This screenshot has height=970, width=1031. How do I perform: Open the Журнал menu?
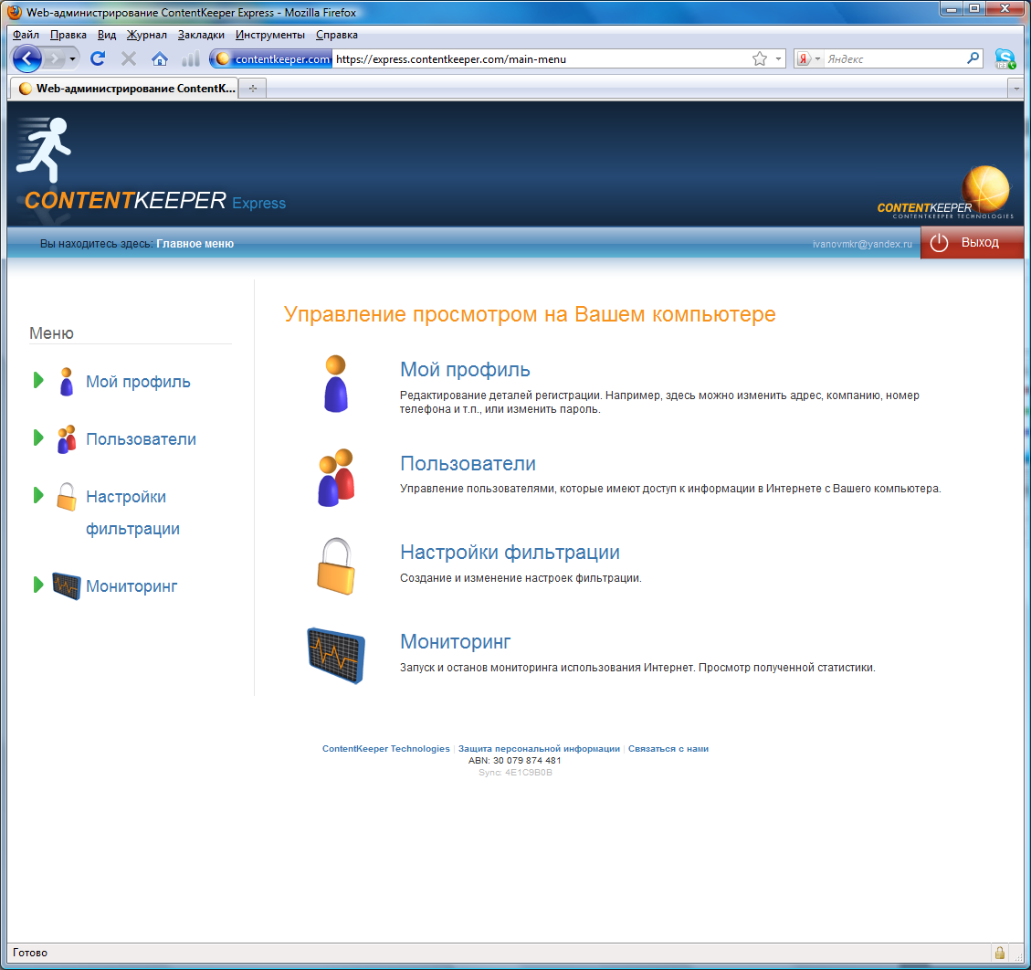(147, 35)
